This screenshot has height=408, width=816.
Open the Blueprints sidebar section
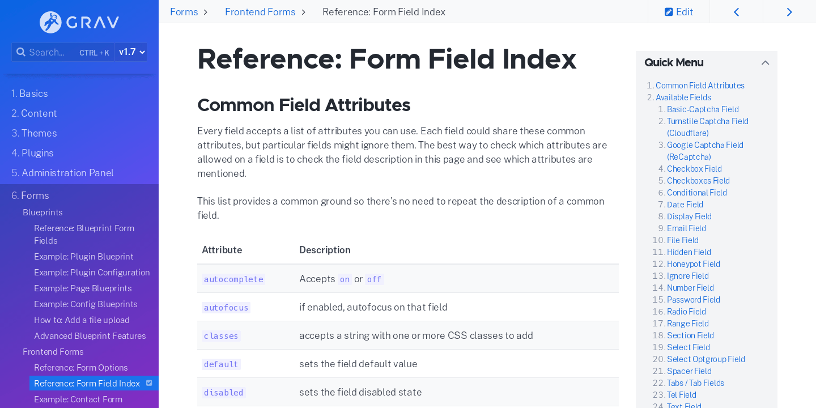coord(42,212)
